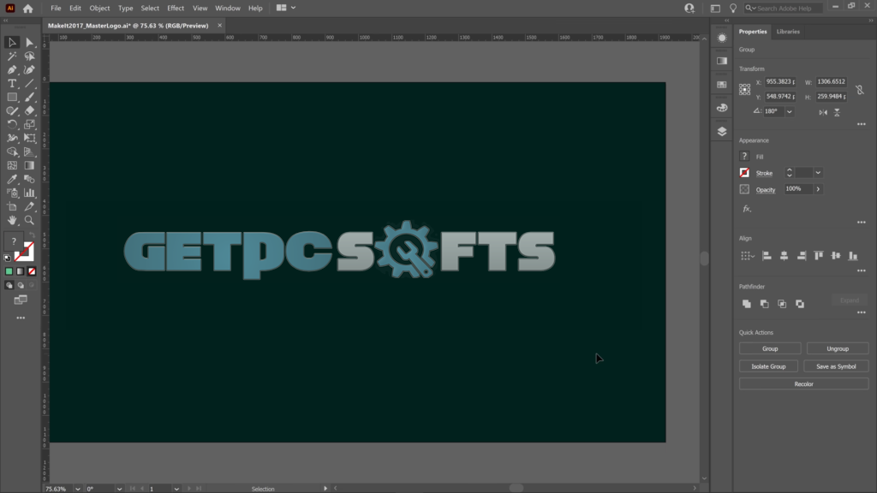
Task: Change the Screen Mode
Action: tap(21, 300)
